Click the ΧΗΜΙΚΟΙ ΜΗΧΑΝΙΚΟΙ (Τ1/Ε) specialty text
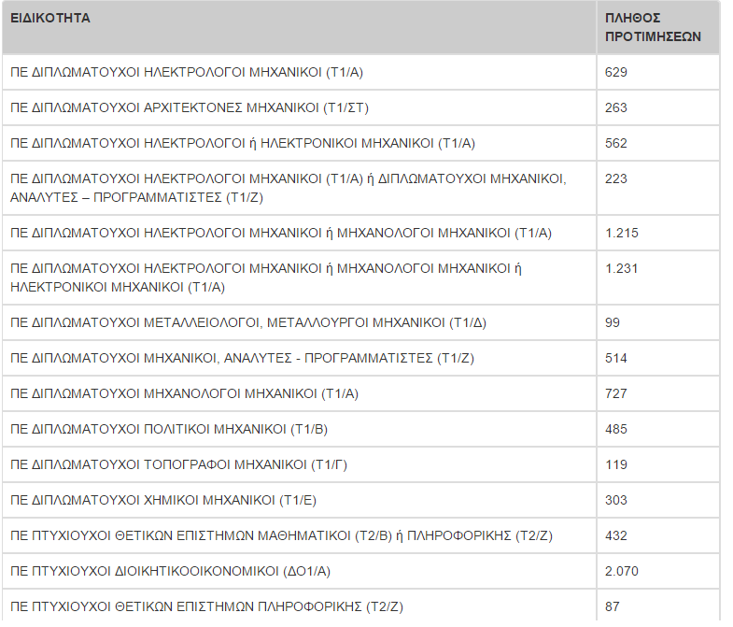This screenshot has height=627, width=733. tap(162, 500)
